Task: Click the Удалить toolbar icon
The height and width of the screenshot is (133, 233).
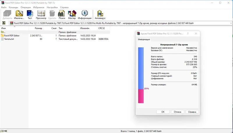Action: click(x=52, y=13)
